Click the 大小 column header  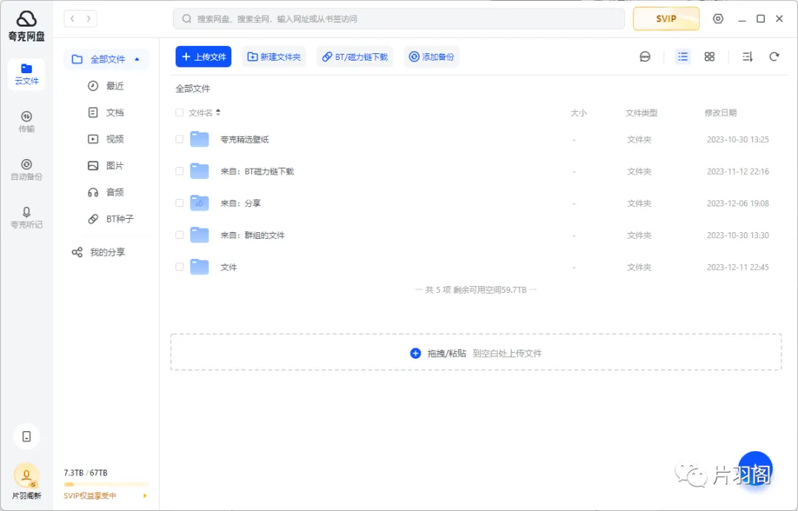pos(578,112)
